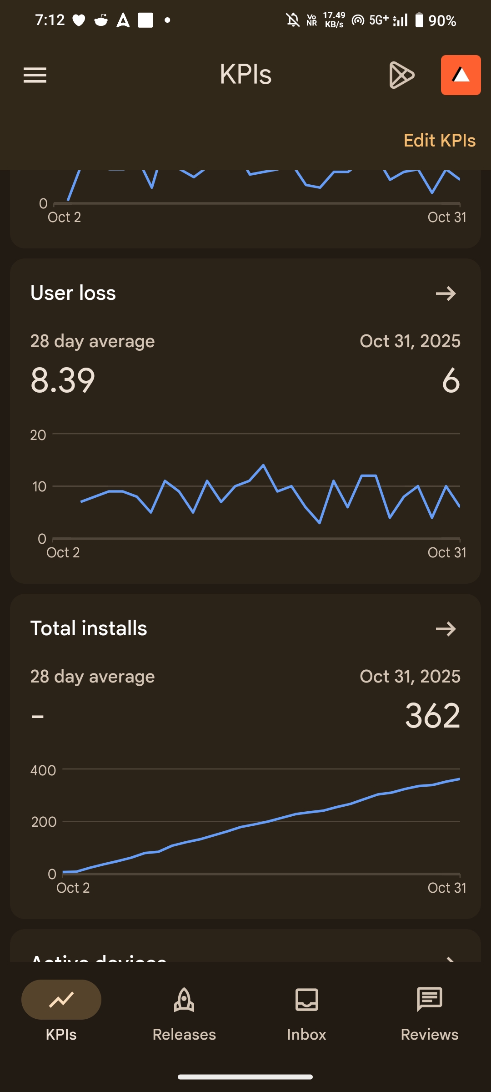This screenshot has width=491, height=1092.
Task: Expand the Active devices card arrow
Action: (x=449, y=957)
